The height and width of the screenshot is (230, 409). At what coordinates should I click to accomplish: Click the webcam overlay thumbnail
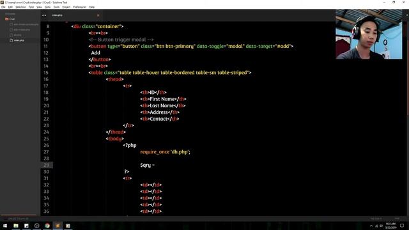(369, 34)
